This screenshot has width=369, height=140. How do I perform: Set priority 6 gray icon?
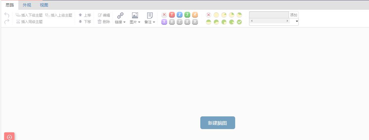click(172, 22)
